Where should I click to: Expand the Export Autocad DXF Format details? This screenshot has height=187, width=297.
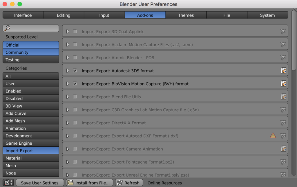click(x=68, y=136)
